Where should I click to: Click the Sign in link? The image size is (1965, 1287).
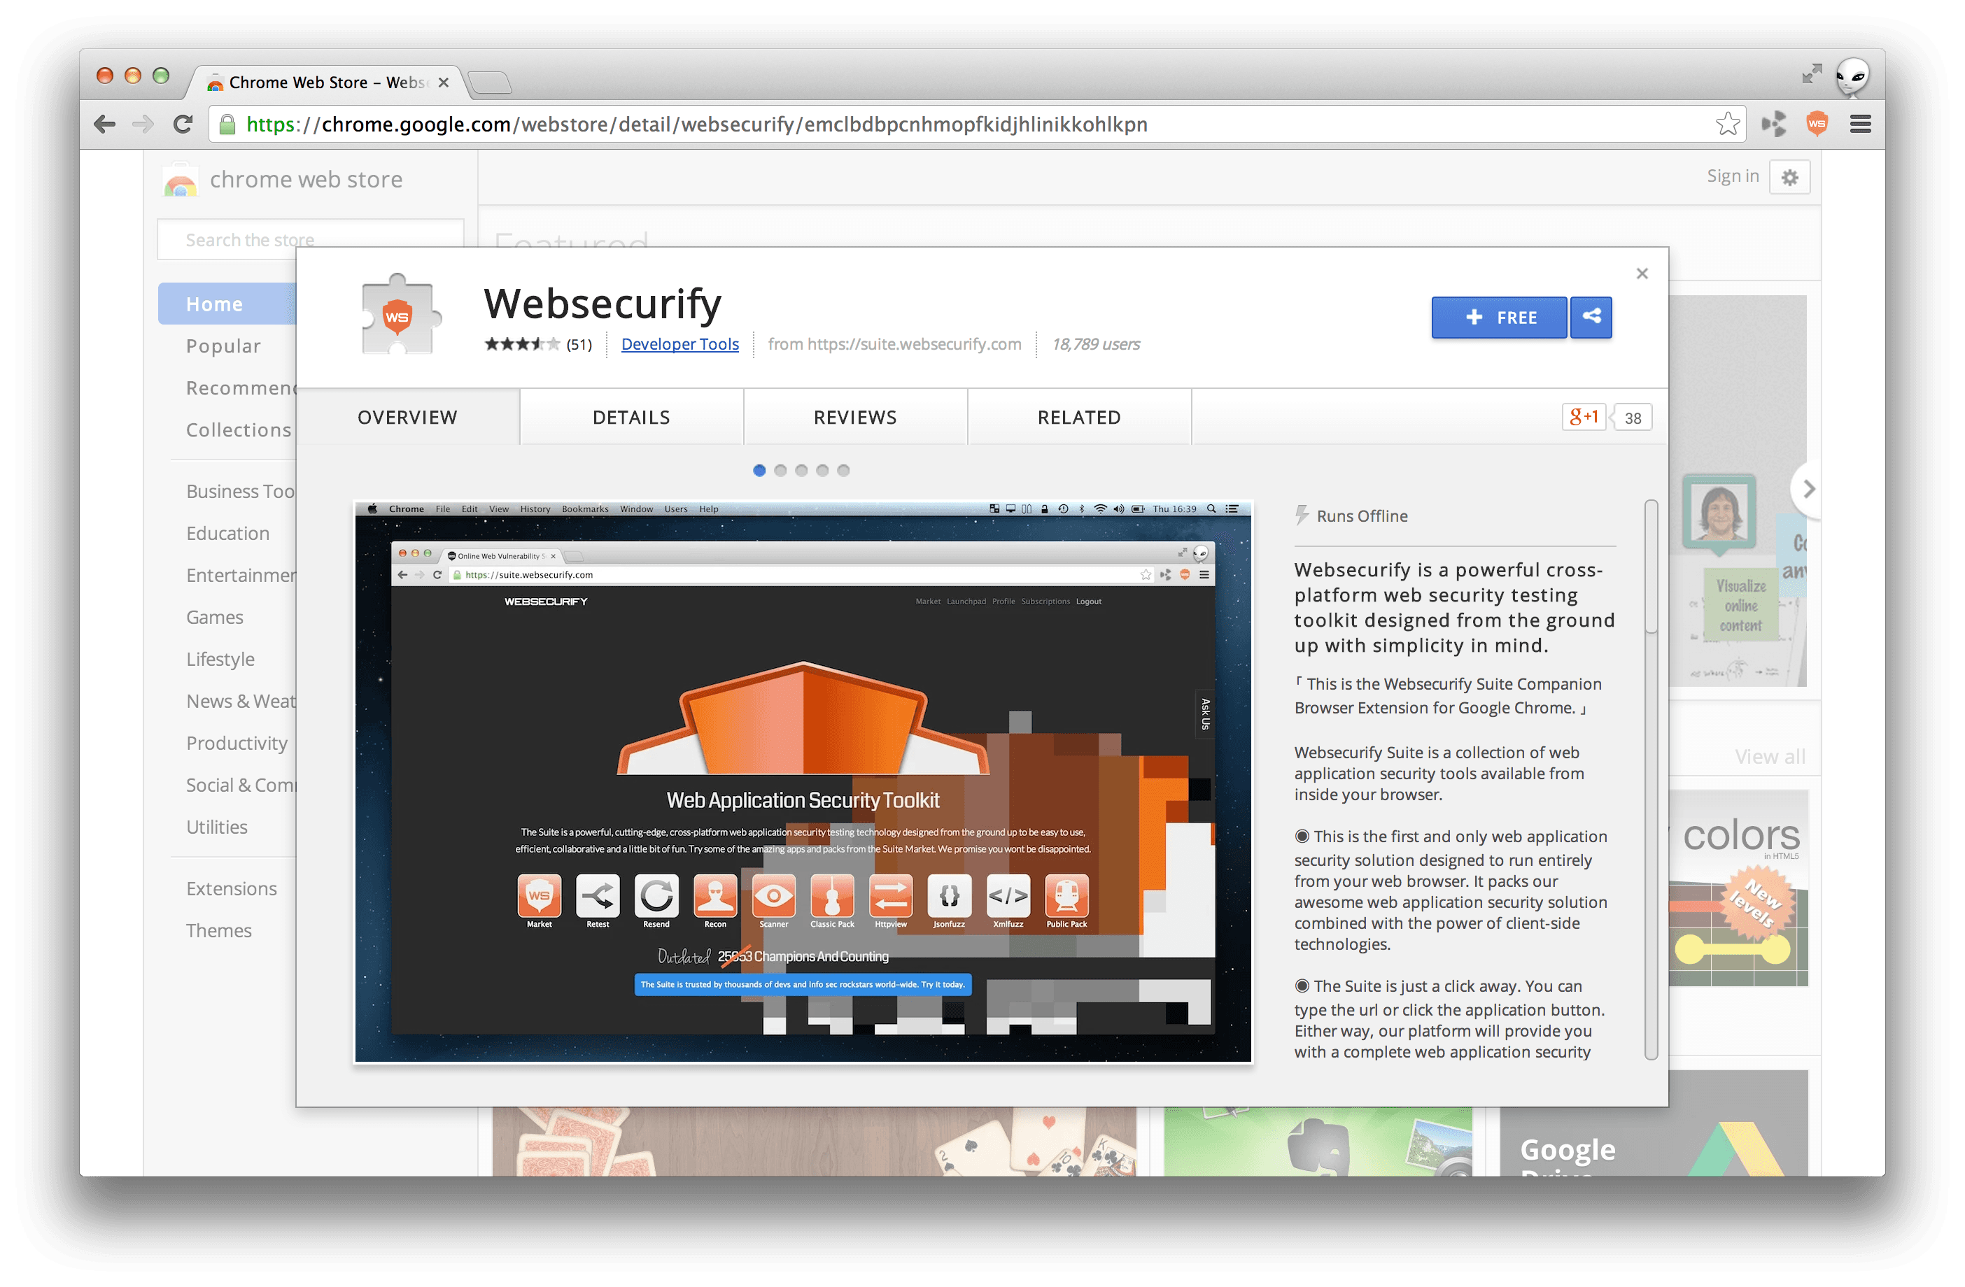click(1732, 176)
